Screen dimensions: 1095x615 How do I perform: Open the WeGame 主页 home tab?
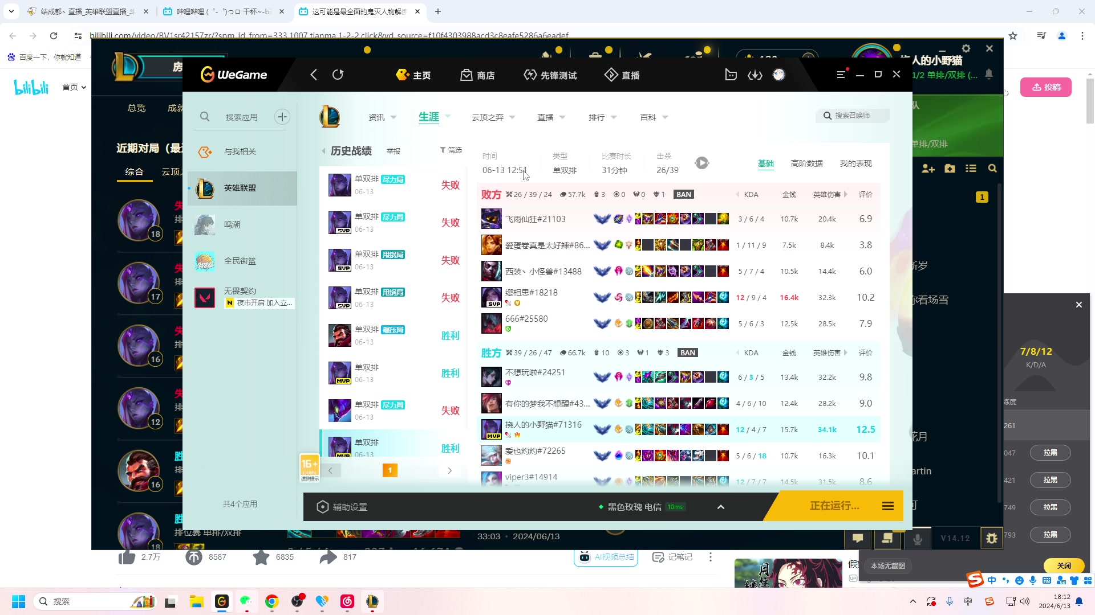(x=413, y=75)
